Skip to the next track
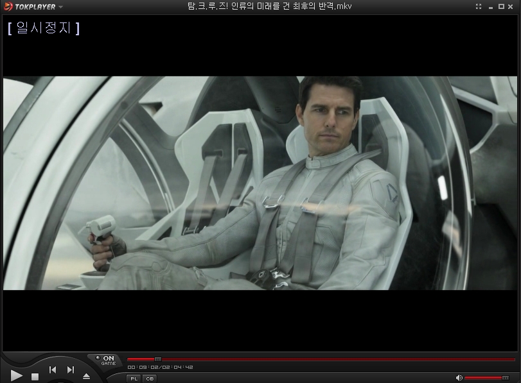The width and height of the screenshot is (521, 383). coord(71,370)
